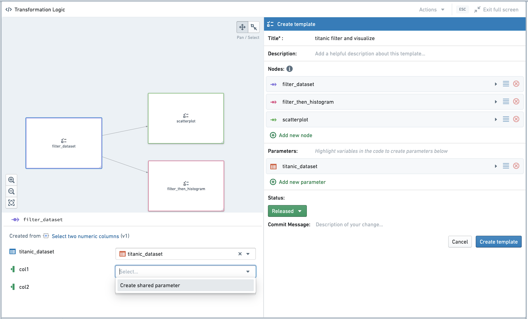Open the titanic_dataset dropdown arrow
The image size is (528, 319).
pyautogui.click(x=248, y=254)
